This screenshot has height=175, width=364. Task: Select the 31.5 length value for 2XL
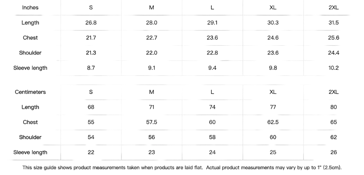click(x=333, y=23)
